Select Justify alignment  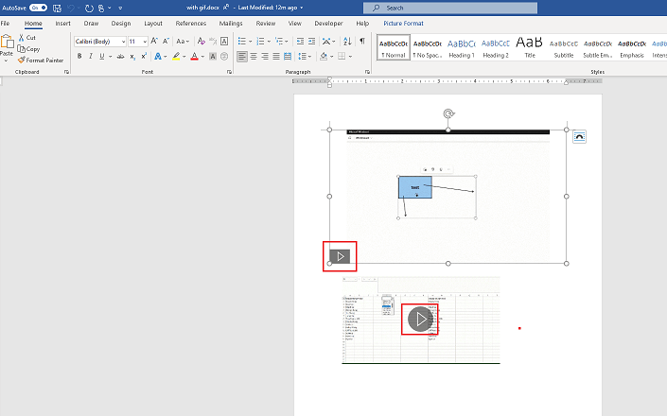(276, 56)
